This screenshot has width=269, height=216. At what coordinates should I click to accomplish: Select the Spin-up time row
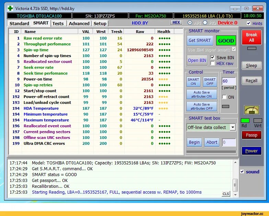point(96,50)
